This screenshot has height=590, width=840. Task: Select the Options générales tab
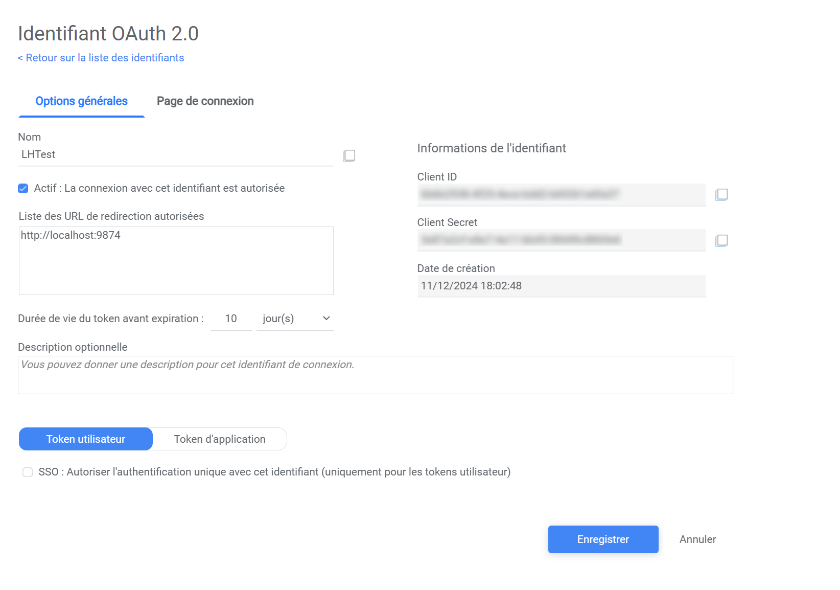pyautogui.click(x=82, y=101)
